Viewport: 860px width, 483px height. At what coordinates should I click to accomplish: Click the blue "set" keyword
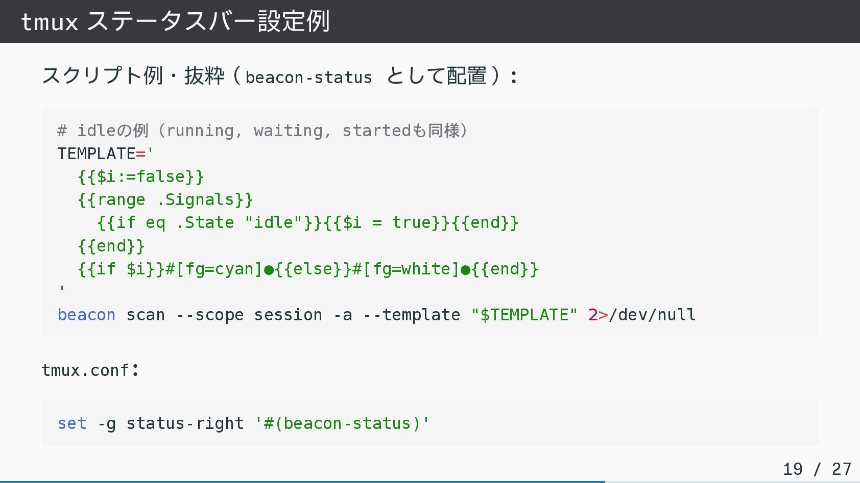72,423
